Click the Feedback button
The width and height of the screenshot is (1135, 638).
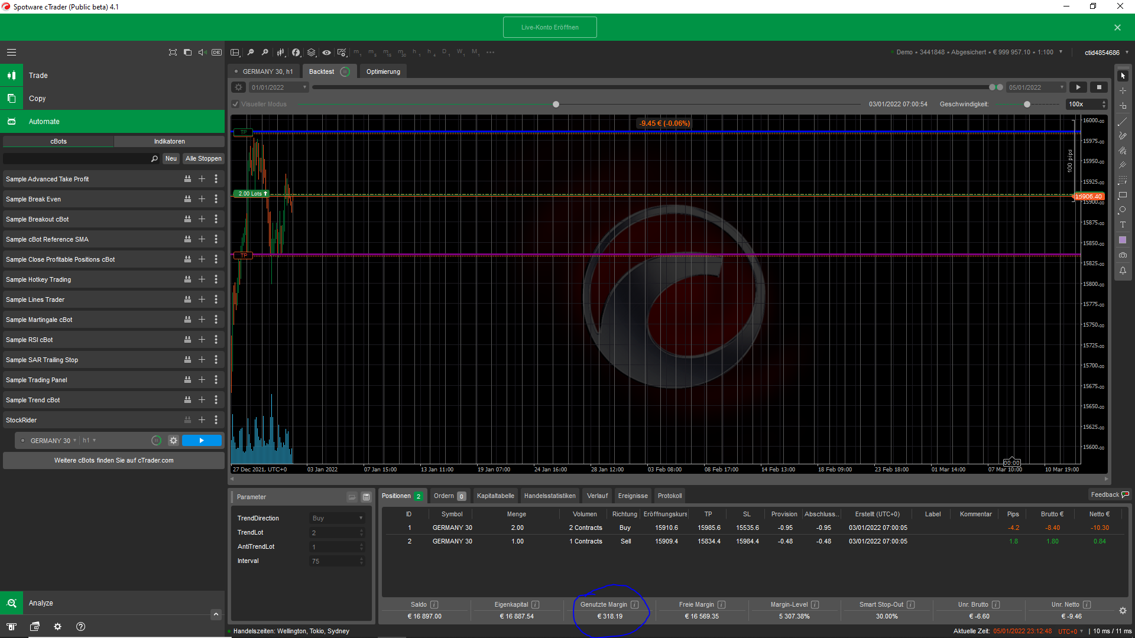(x=1109, y=495)
